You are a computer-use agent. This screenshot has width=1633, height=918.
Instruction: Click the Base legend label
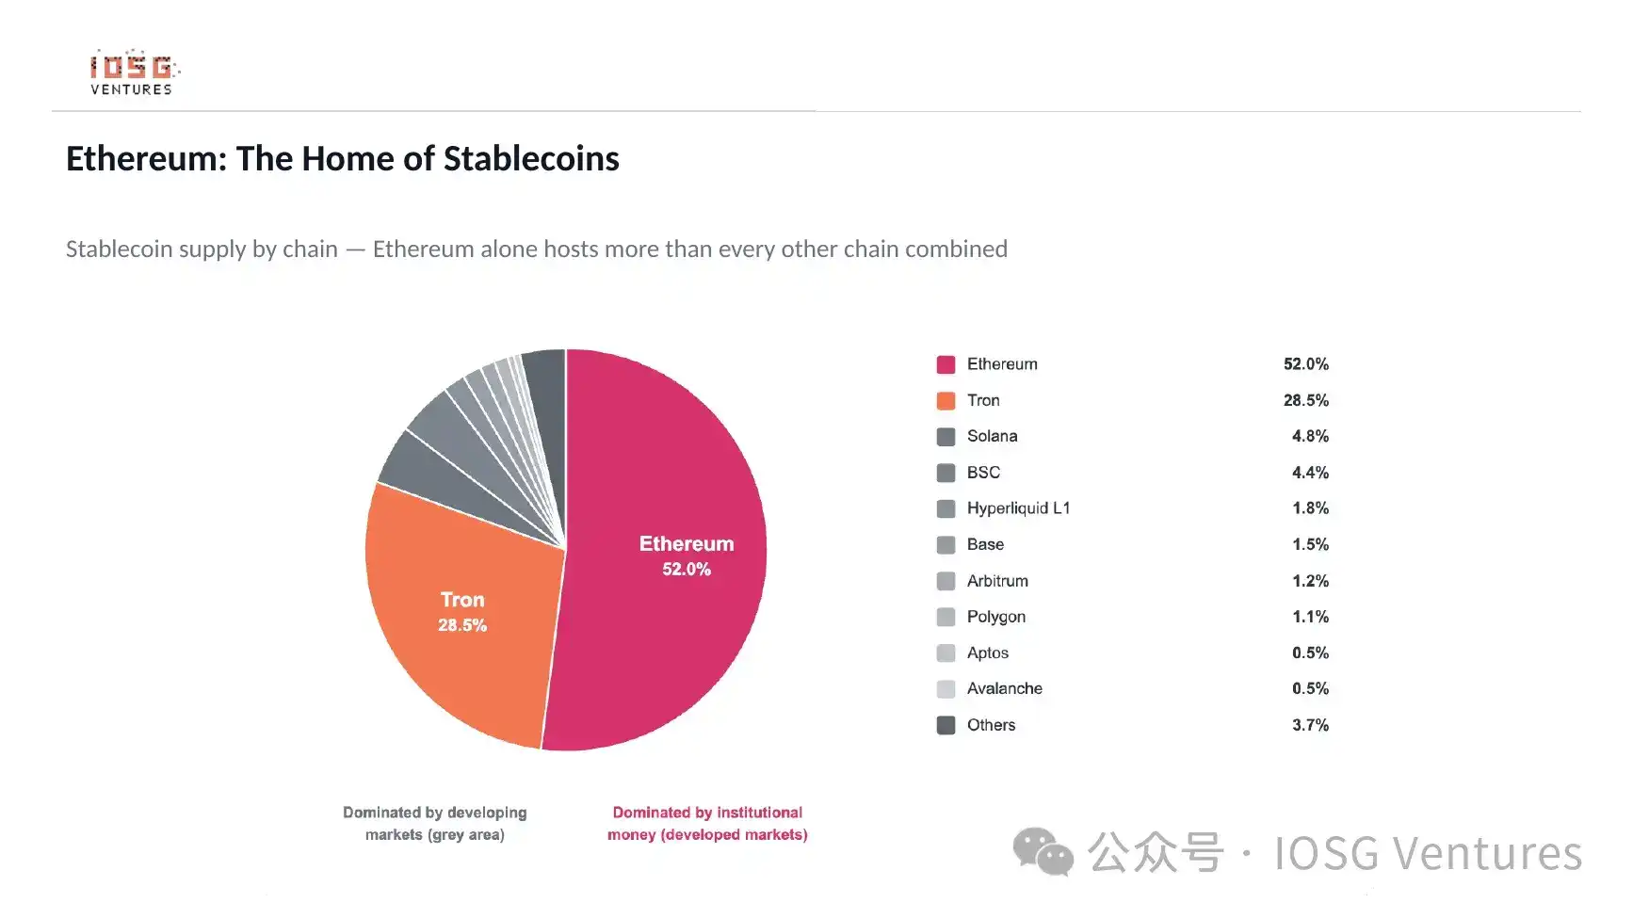click(985, 544)
